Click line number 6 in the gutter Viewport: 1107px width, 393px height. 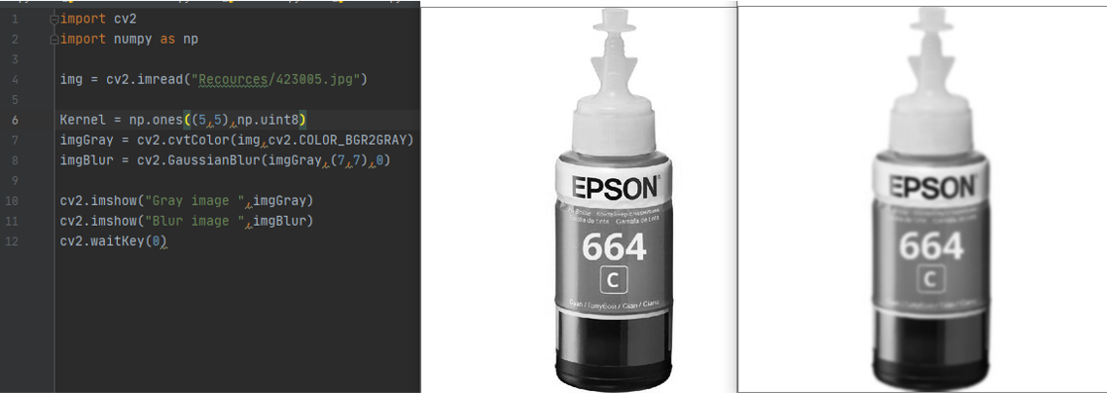[16, 120]
